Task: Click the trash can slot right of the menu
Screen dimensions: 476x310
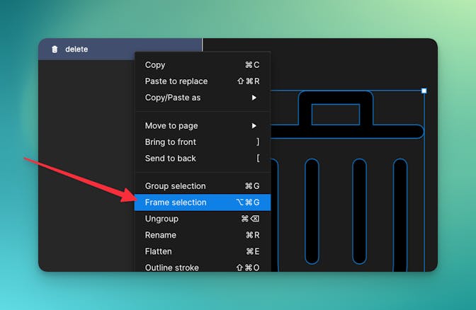Action: tap(312, 212)
